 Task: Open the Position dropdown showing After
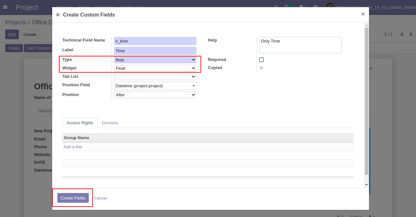coord(155,95)
